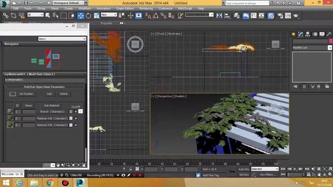
Task: Click the Key Filters button
Action: 267,175
